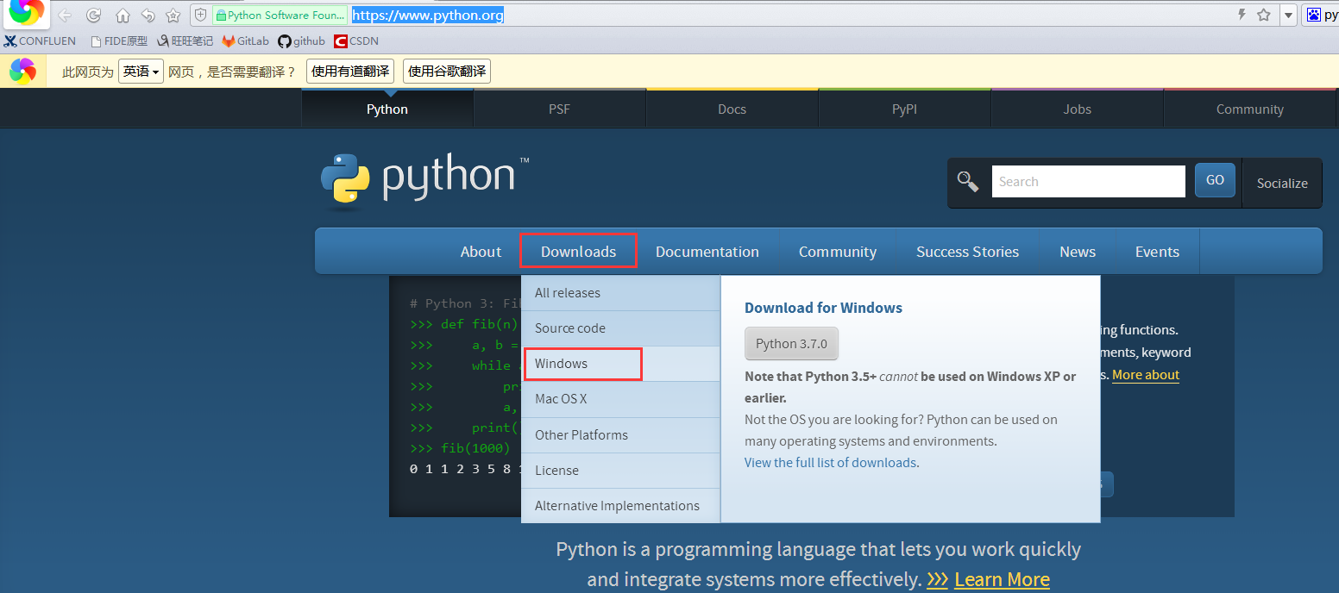Open the address bar dropdown arrow

[1288, 15]
